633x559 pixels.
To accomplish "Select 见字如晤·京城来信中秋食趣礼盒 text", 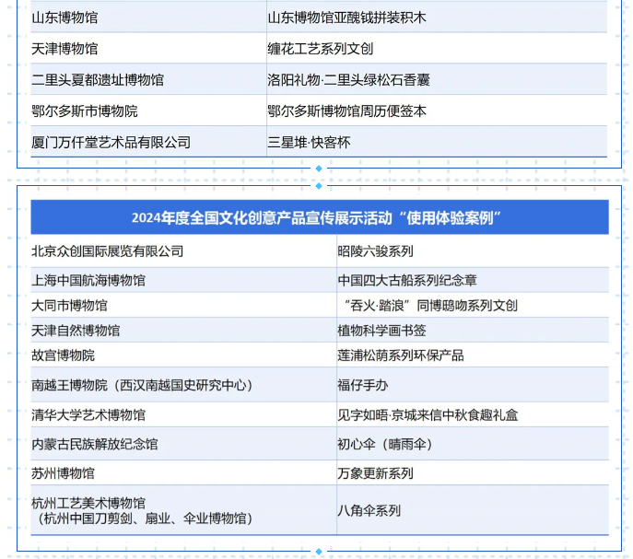I will (x=428, y=415).
